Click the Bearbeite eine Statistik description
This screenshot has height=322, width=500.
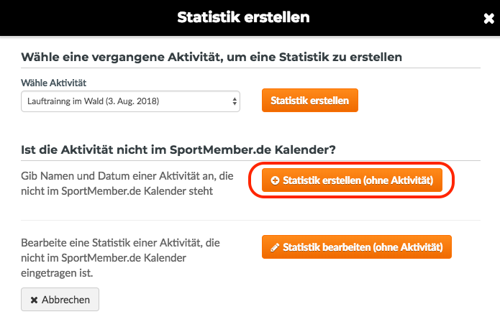(x=121, y=257)
